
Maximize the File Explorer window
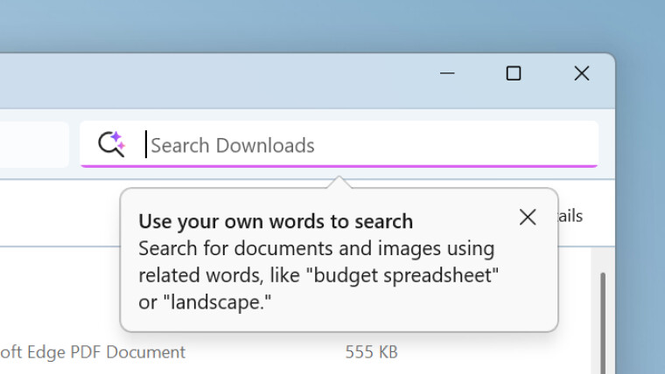point(513,73)
